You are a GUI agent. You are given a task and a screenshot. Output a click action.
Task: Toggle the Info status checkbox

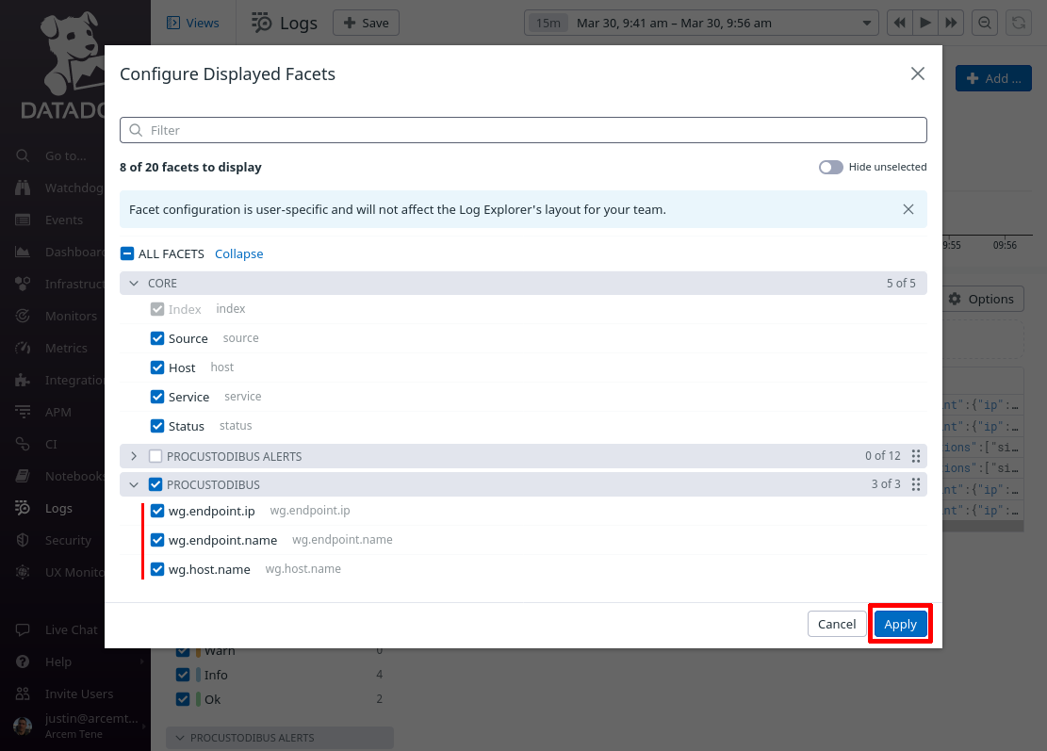coord(183,675)
